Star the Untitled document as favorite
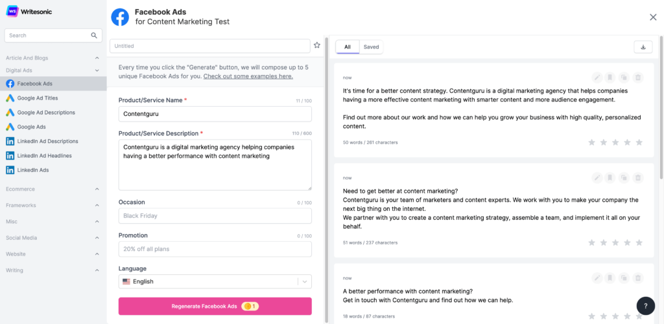The width and height of the screenshot is (664, 324). click(316, 45)
